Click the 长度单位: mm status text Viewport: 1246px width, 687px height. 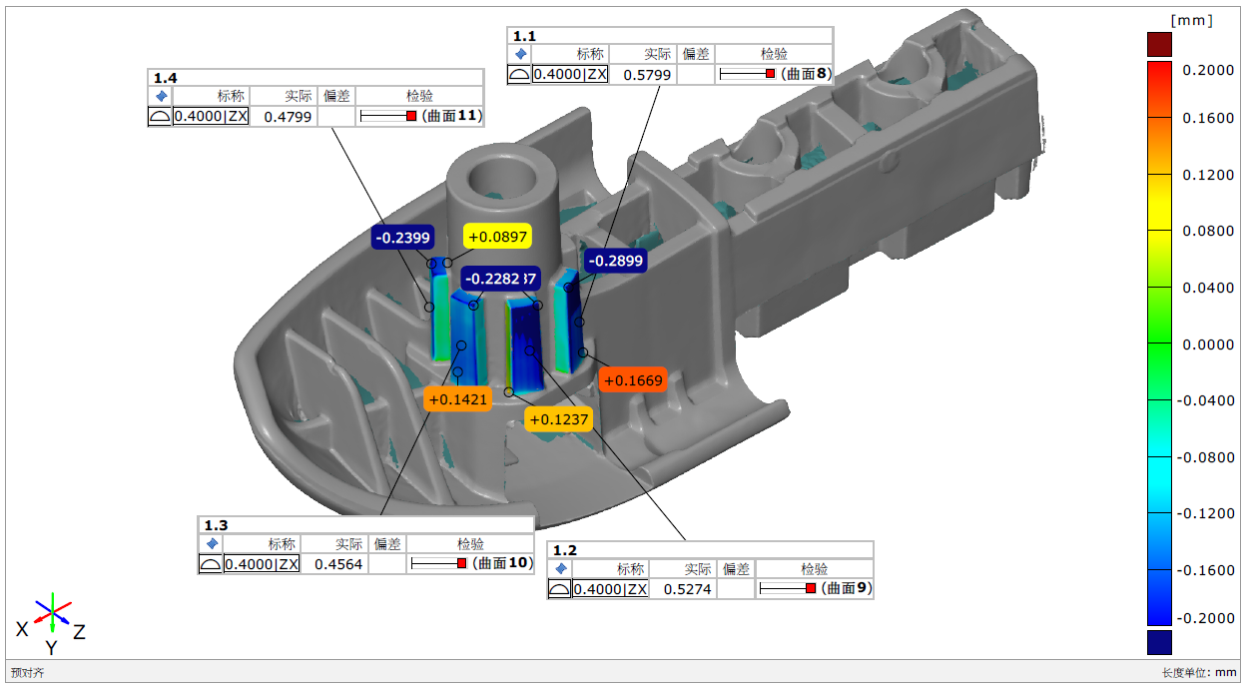tap(1199, 673)
